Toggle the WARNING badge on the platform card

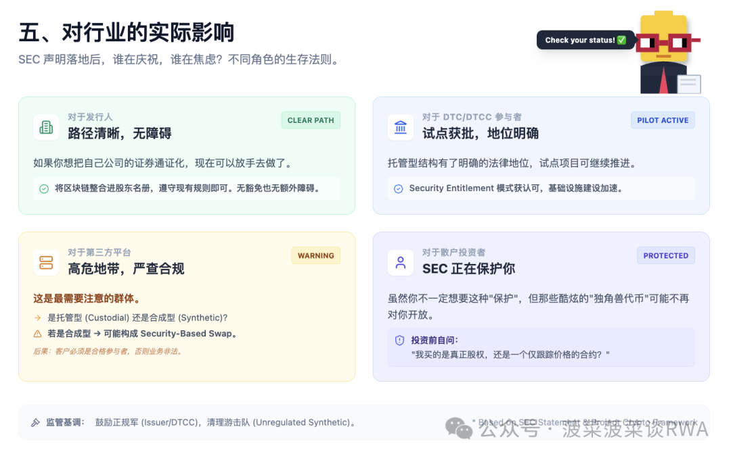[x=315, y=255]
